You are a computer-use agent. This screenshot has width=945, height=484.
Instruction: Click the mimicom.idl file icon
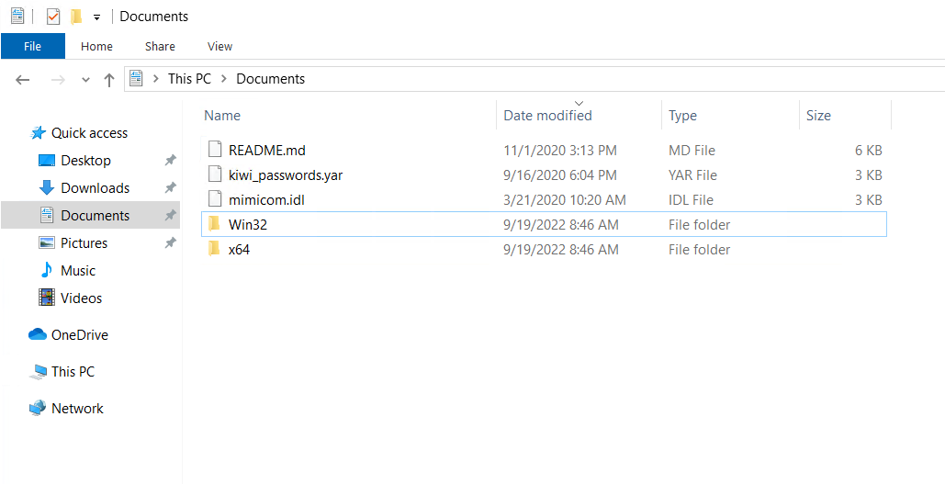pos(215,199)
